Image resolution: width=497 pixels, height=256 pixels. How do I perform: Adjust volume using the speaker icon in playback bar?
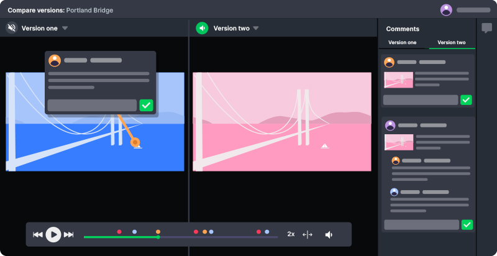(x=329, y=234)
